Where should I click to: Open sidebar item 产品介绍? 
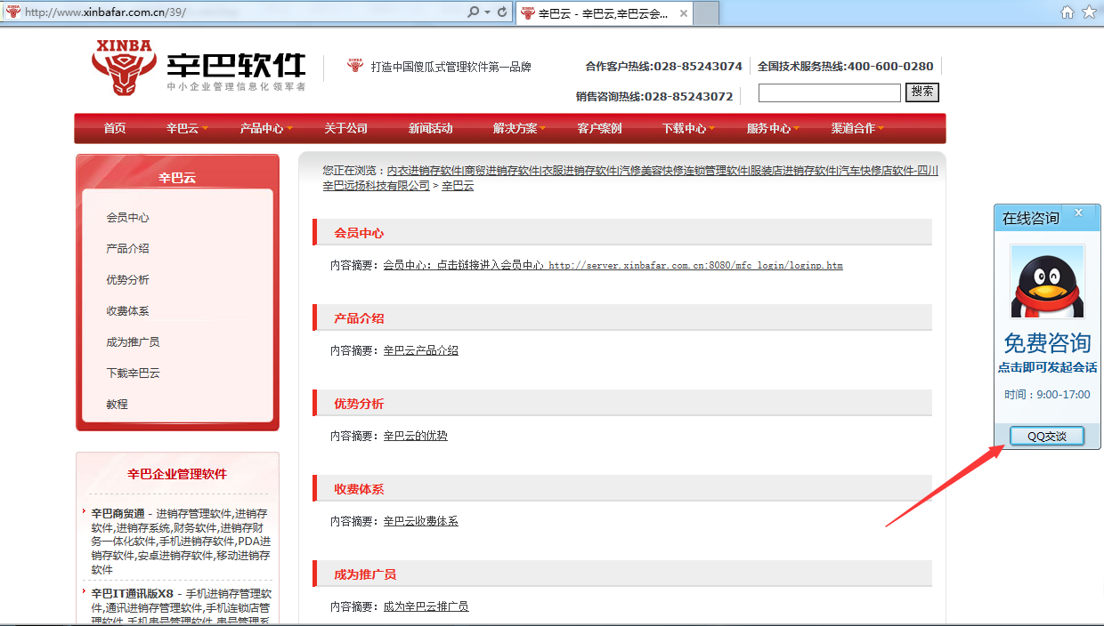coord(128,249)
